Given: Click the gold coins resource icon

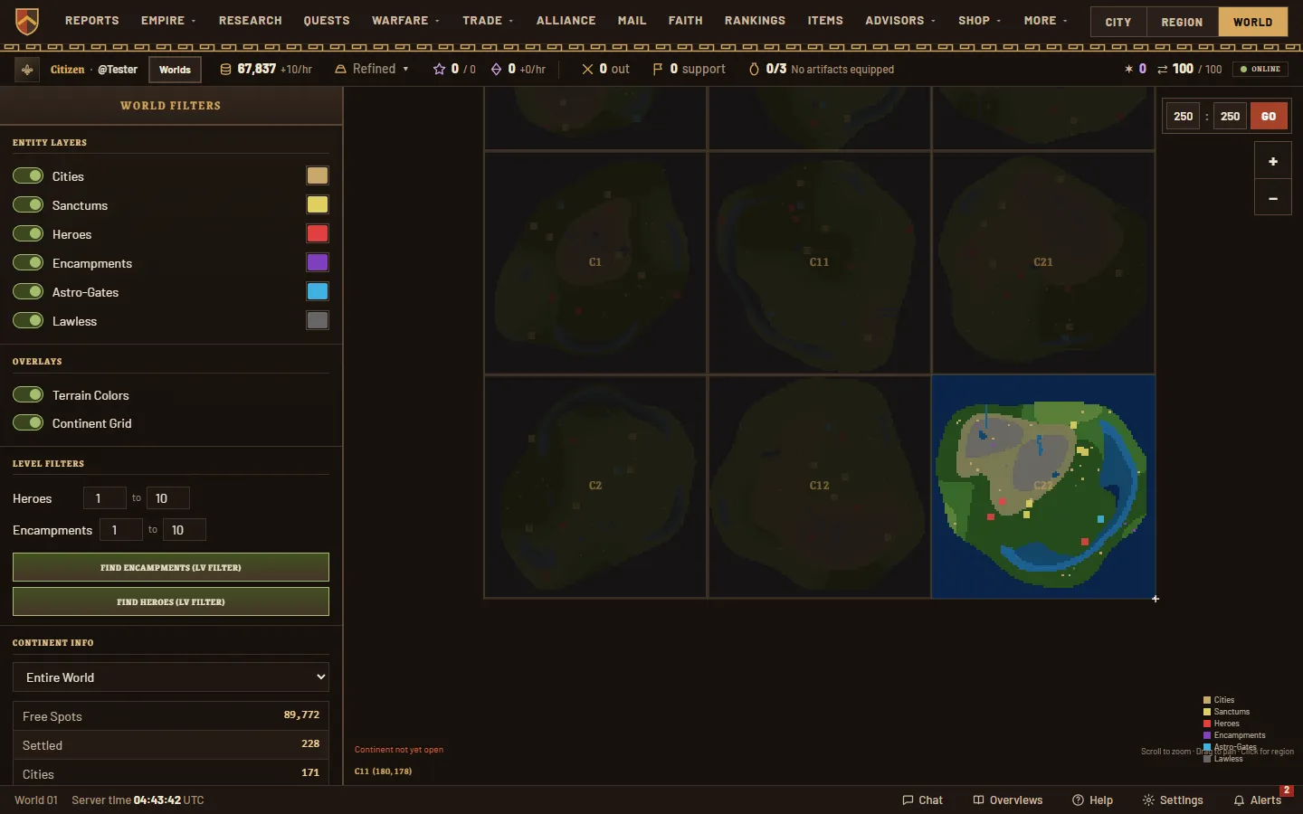Looking at the screenshot, I should click(225, 69).
